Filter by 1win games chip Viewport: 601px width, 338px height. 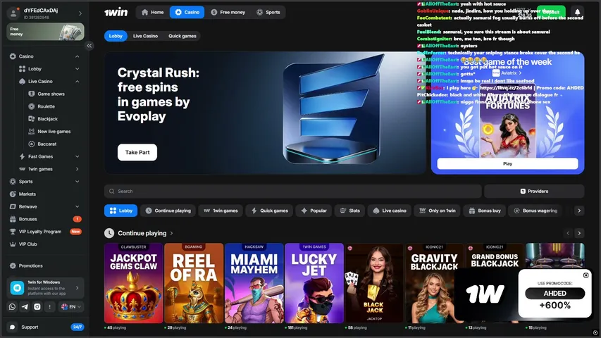point(221,211)
